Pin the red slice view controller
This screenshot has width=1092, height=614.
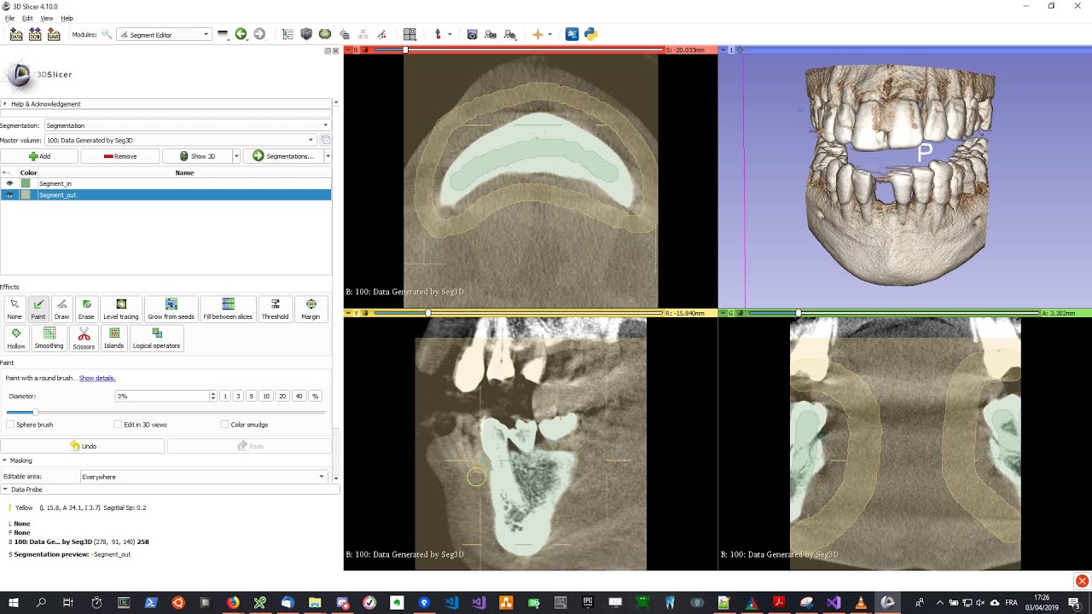pyautogui.click(x=348, y=50)
